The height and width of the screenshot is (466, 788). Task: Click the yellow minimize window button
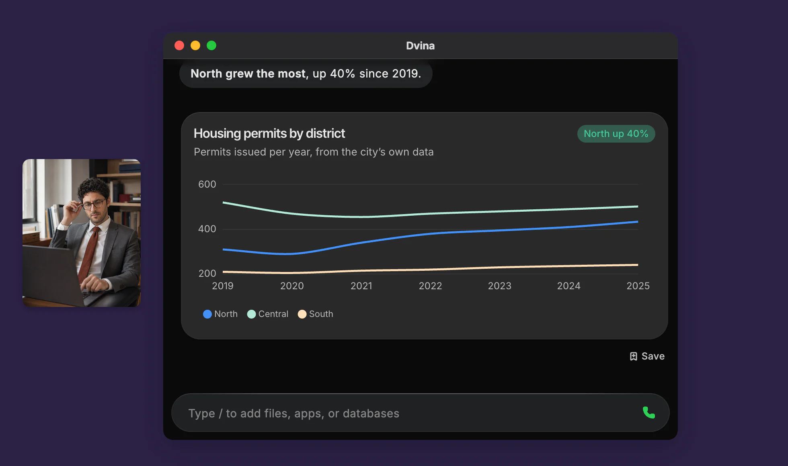click(195, 45)
